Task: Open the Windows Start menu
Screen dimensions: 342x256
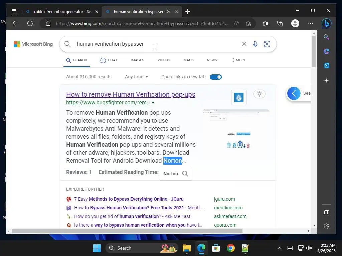Action: click(97, 248)
